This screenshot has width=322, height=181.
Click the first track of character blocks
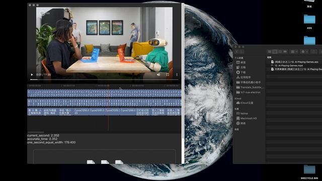tap(104, 93)
